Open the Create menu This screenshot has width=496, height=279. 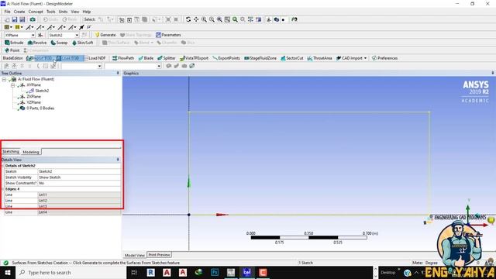(x=19, y=12)
